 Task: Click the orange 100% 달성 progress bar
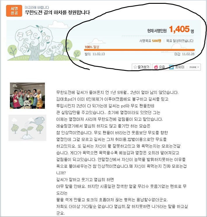pos(139,50)
